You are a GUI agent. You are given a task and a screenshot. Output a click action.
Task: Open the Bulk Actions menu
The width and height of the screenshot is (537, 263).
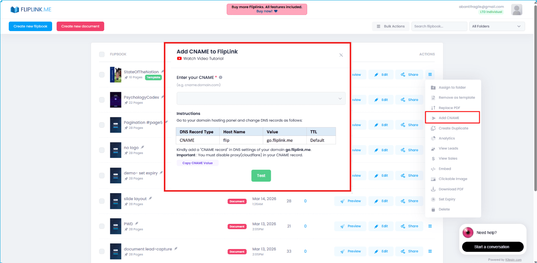[x=390, y=26]
